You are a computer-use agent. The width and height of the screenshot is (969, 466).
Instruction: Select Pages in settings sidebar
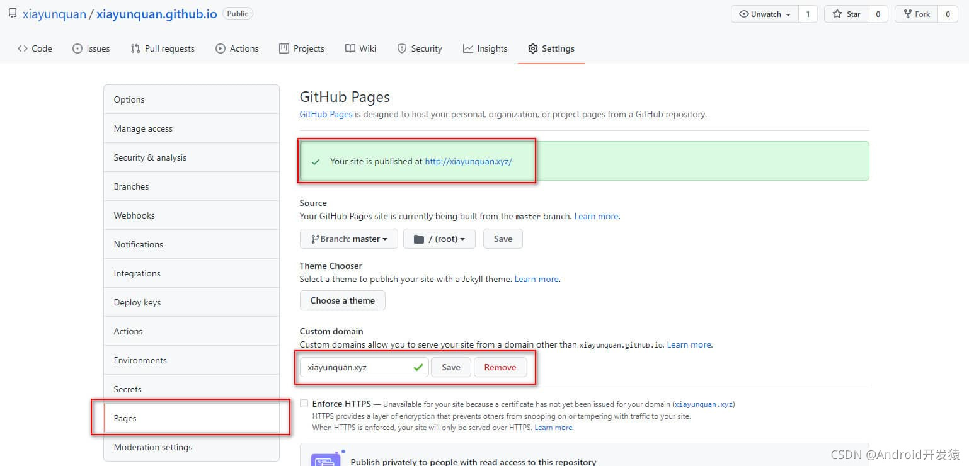tap(192, 418)
